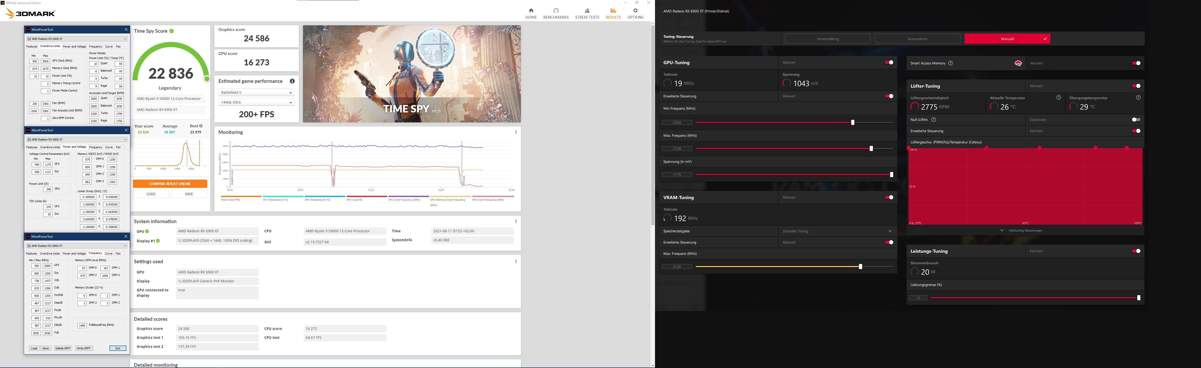The height and width of the screenshot is (368, 1201).
Task: Open the BENCHMARKS section
Action: tap(556, 13)
